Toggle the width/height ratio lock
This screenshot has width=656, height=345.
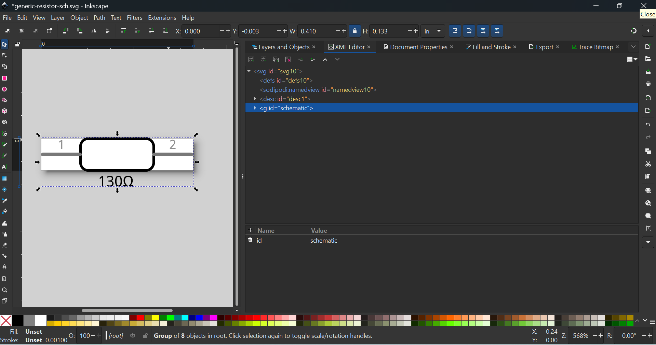[x=355, y=31]
